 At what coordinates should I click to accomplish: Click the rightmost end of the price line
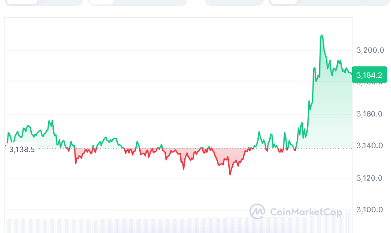pos(352,74)
